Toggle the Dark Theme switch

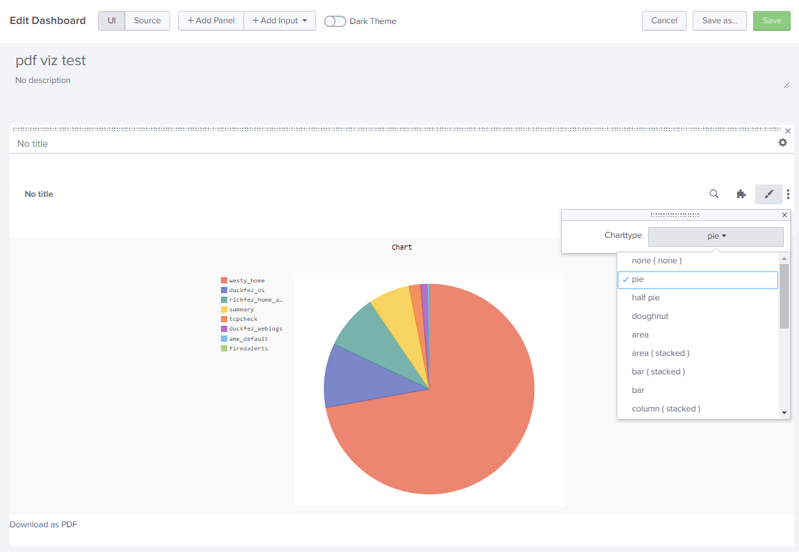(x=335, y=21)
